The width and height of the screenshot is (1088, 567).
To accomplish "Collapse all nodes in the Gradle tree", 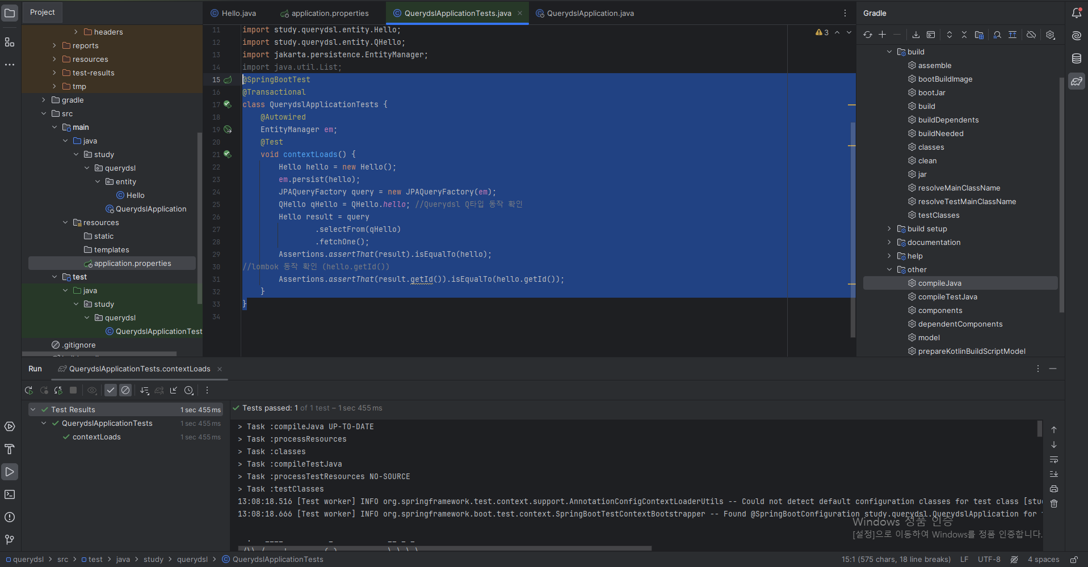I will tap(964, 35).
